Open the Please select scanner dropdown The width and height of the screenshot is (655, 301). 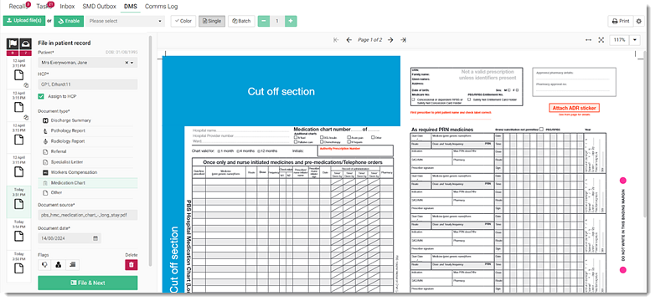pos(126,21)
